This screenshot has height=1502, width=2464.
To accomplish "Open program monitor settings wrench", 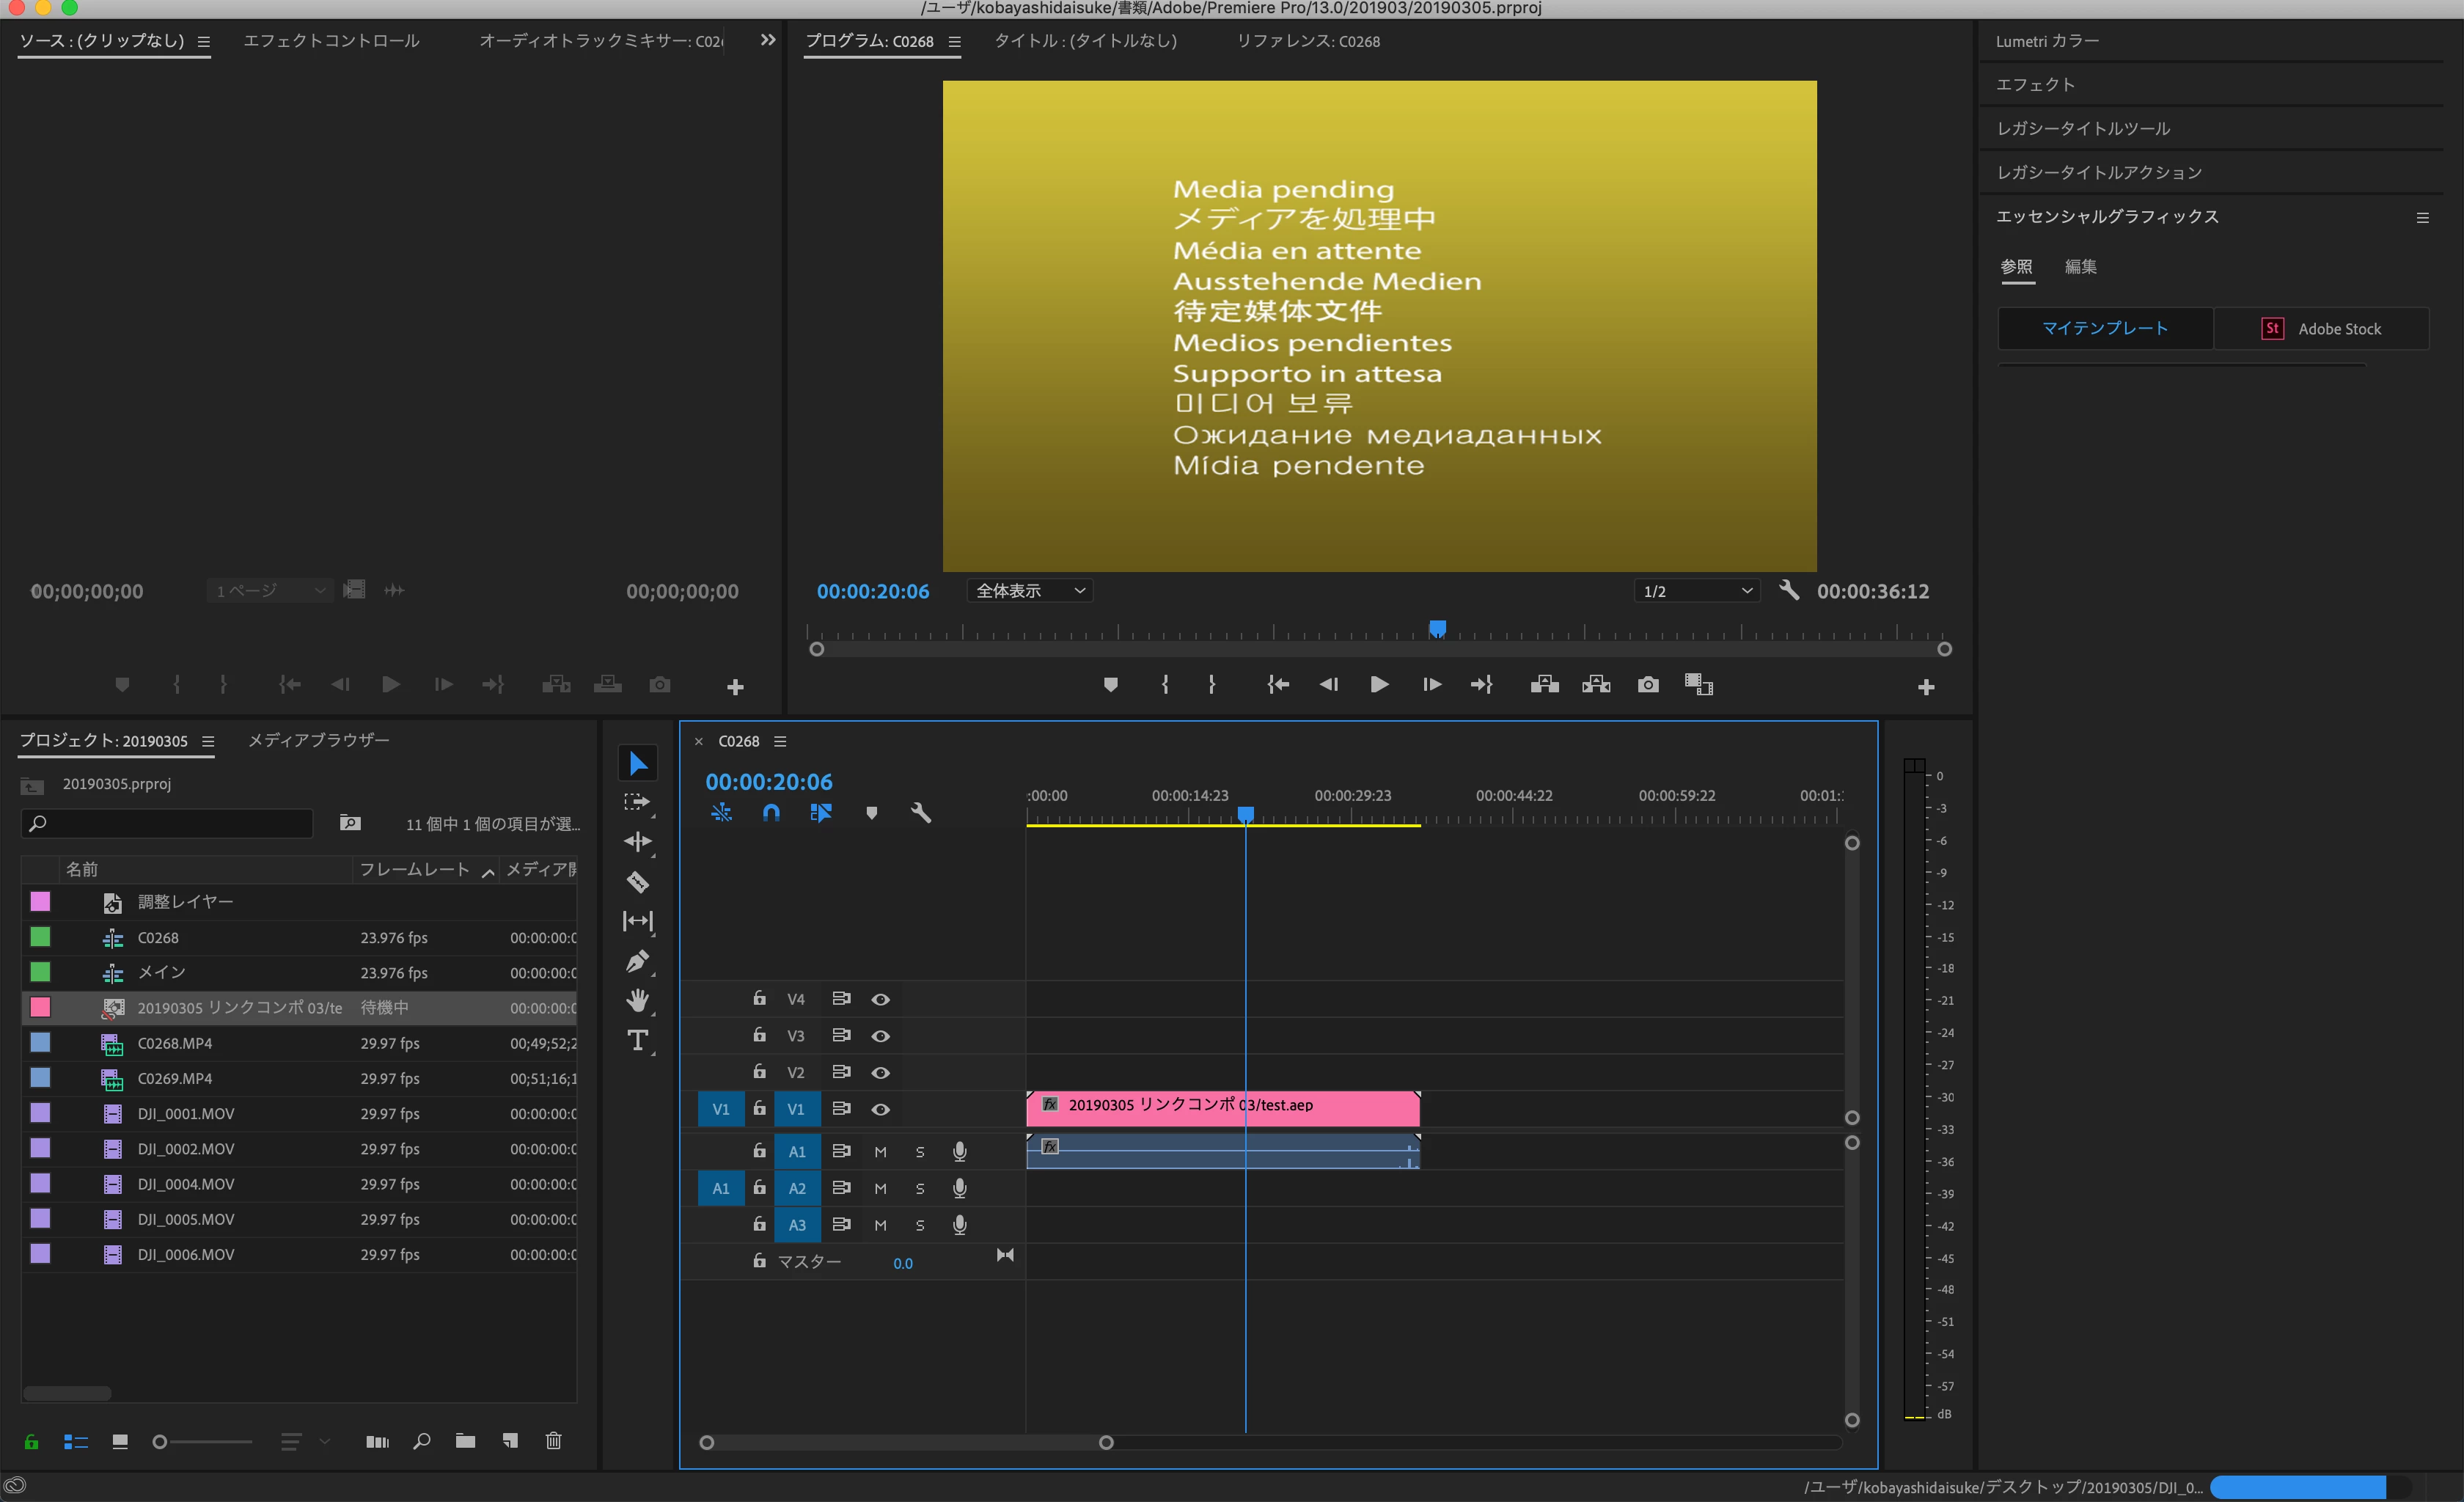I will (1789, 590).
